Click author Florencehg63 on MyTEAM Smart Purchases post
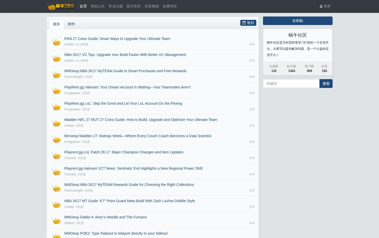 [x=74, y=77]
